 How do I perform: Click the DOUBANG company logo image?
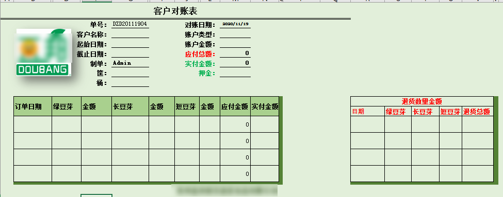tap(44, 52)
